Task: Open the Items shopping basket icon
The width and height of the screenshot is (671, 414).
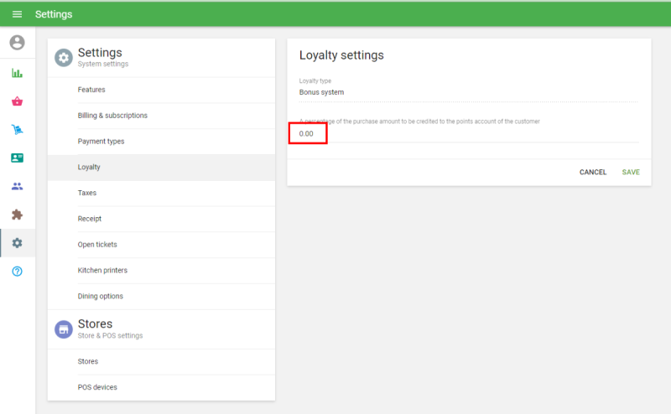Action: tap(17, 101)
